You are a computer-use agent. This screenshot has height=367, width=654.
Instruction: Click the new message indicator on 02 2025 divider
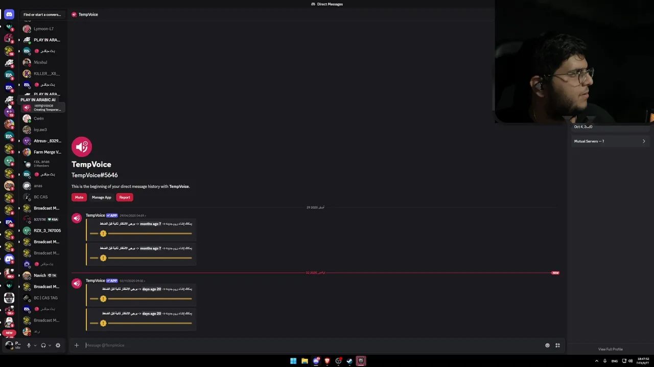click(555, 273)
